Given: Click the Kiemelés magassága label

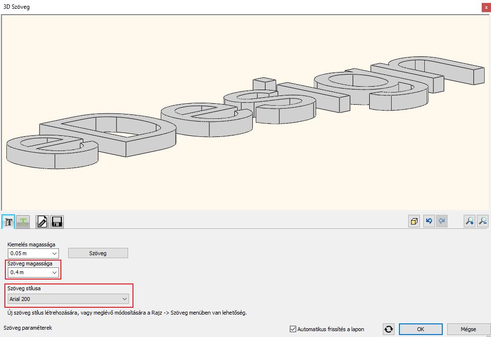Looking at the screenshot, I should pyautogui.click(x=31, y=244).
